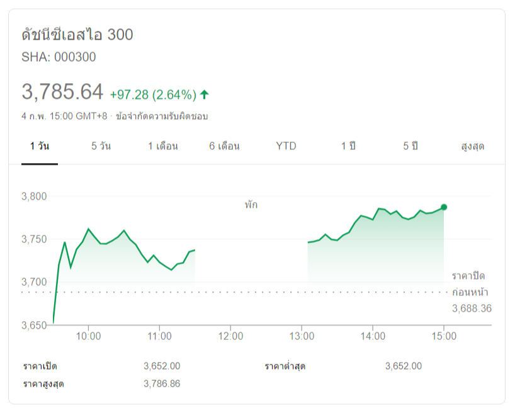Open the 5 ปี chart range

[410, 146]
